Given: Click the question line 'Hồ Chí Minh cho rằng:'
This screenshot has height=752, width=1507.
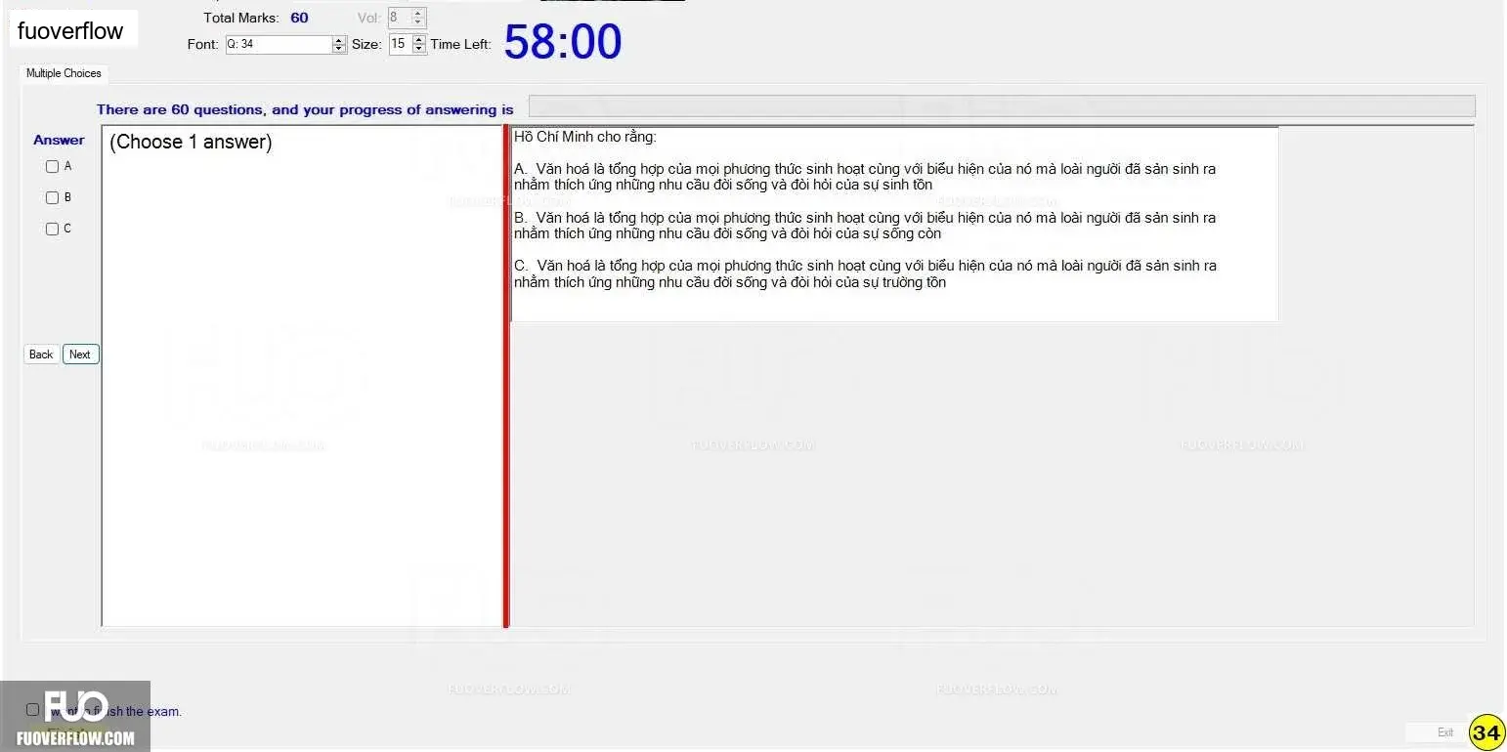Looking at the screenshot, I should [x=585, y=137].
